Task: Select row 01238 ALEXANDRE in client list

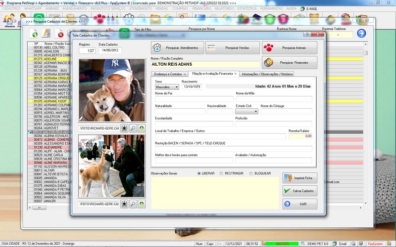Action: pos(49,147)
